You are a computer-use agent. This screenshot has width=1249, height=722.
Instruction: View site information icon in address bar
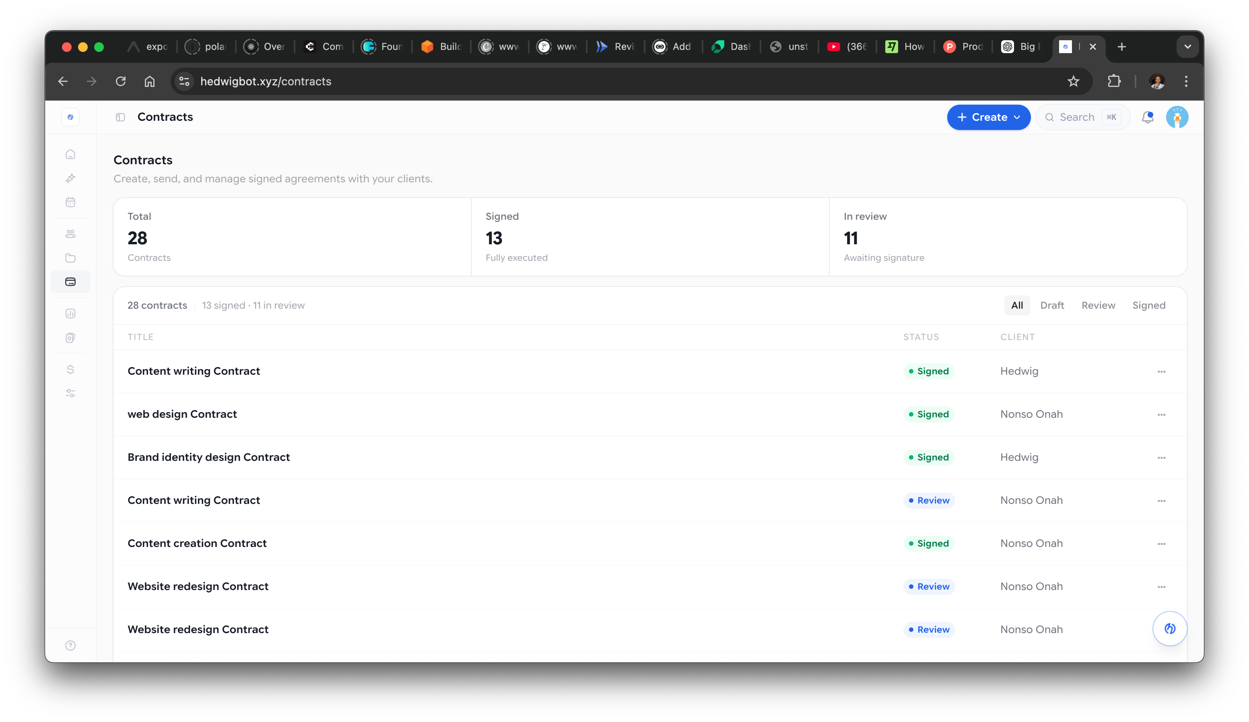click(x=184, y=81)
